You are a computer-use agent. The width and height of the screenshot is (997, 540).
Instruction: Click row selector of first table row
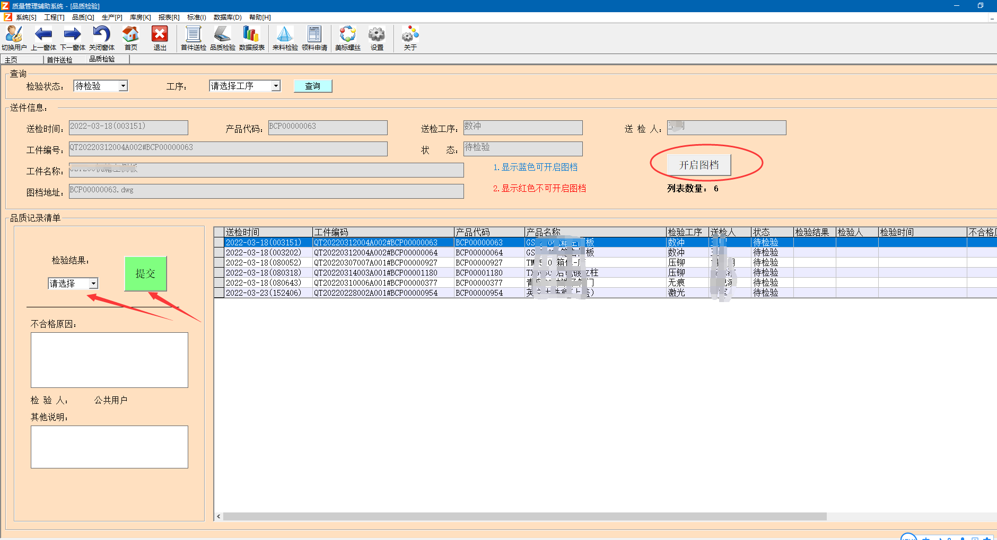[219, 243]
